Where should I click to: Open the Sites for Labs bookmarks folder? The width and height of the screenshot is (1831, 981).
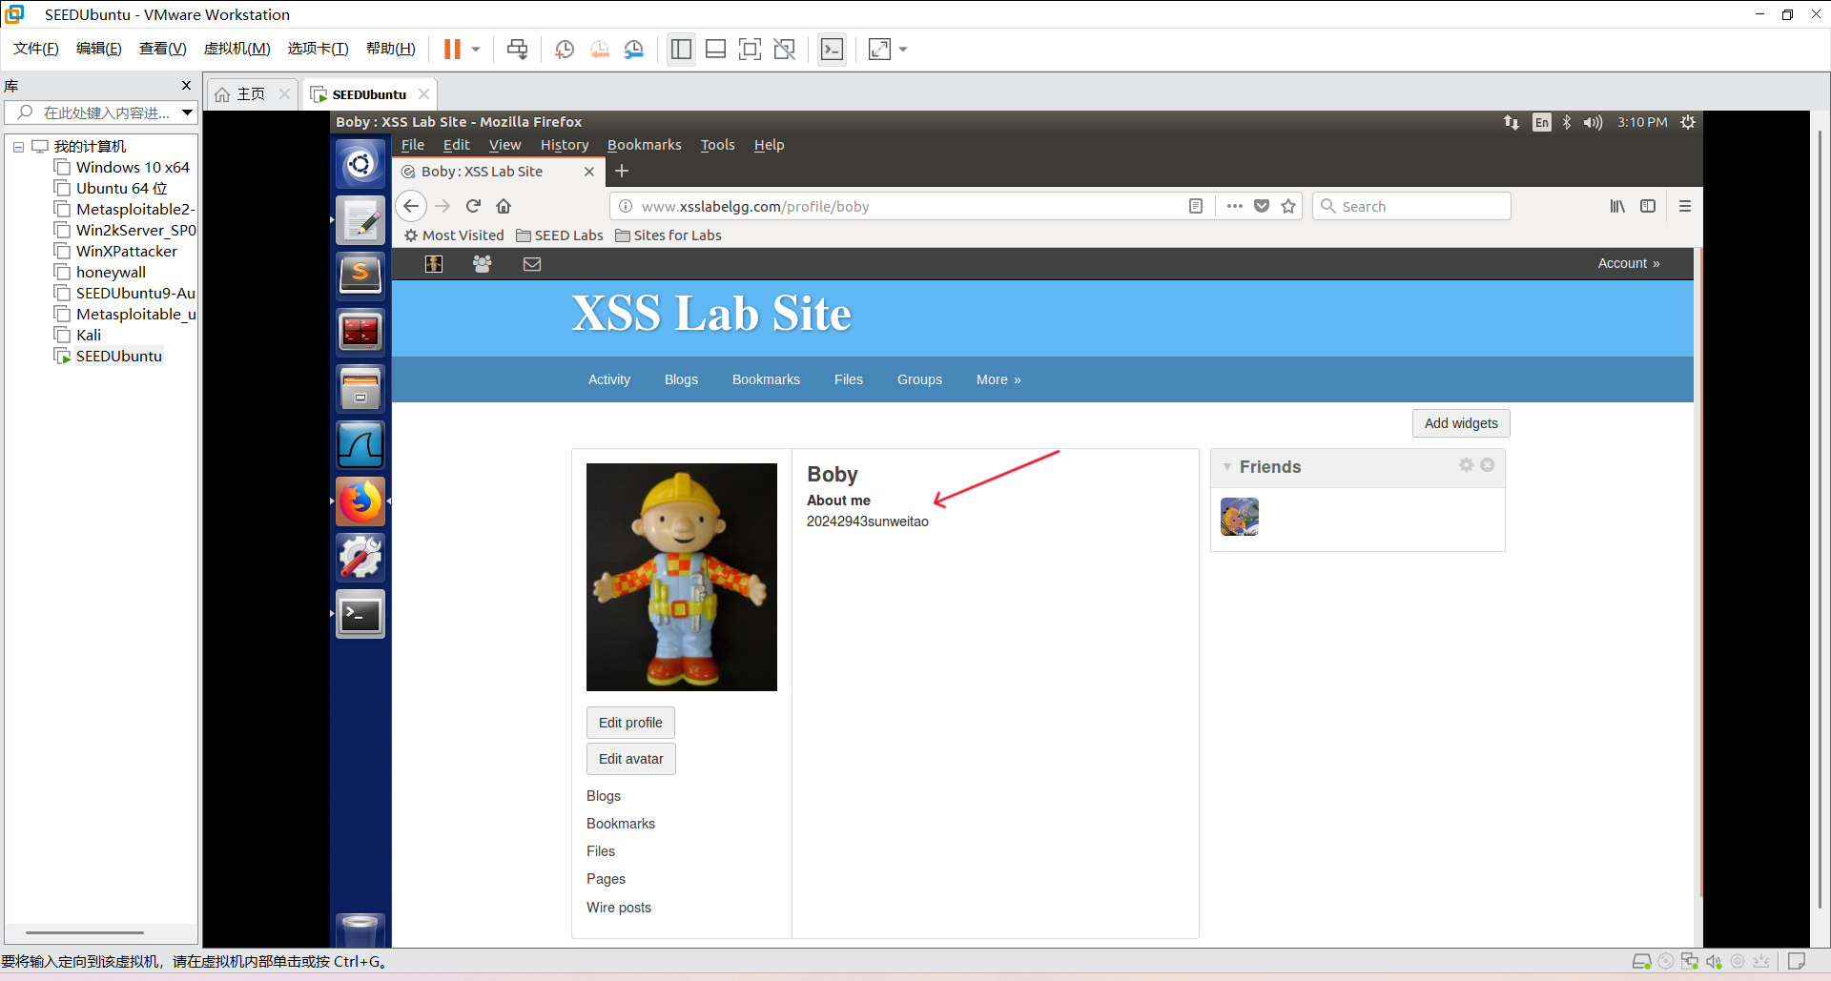pos(669,235)
